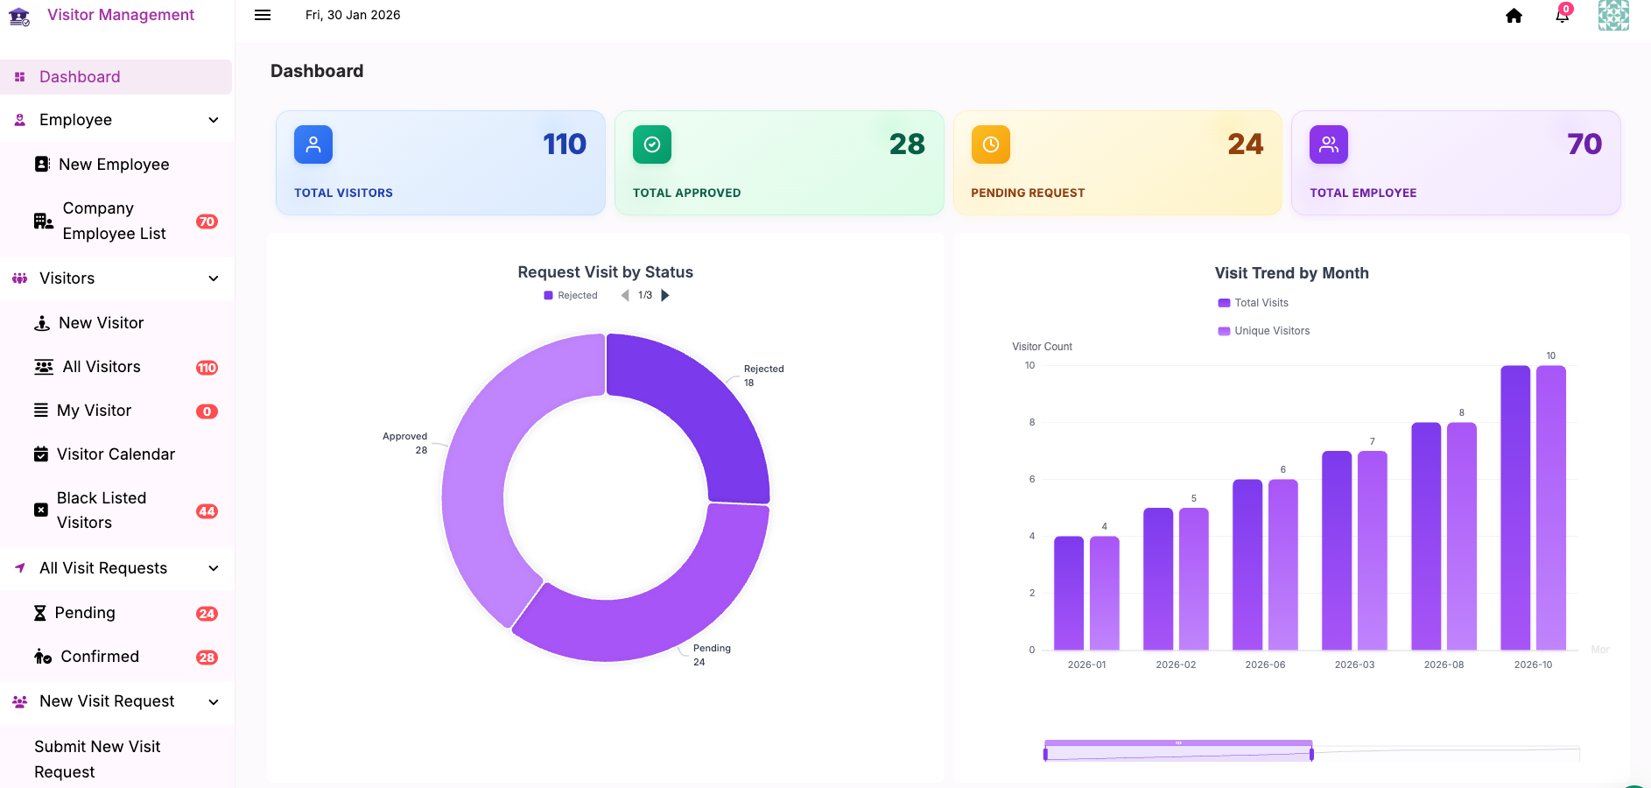
Task: Click the Total Visitors person icon
Action: tap(313, 144)
